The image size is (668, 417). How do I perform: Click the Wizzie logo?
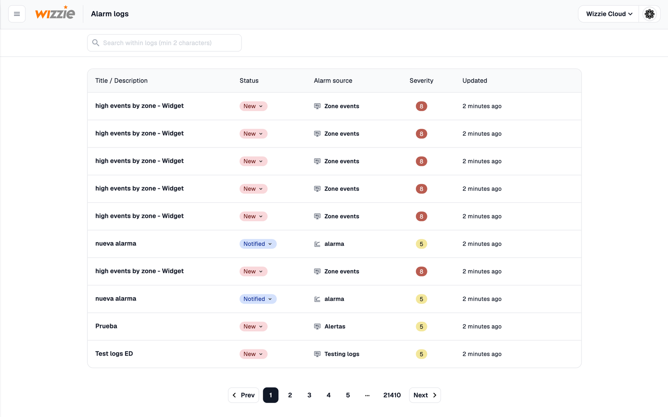pyautogui.click(x=55, y=14)
